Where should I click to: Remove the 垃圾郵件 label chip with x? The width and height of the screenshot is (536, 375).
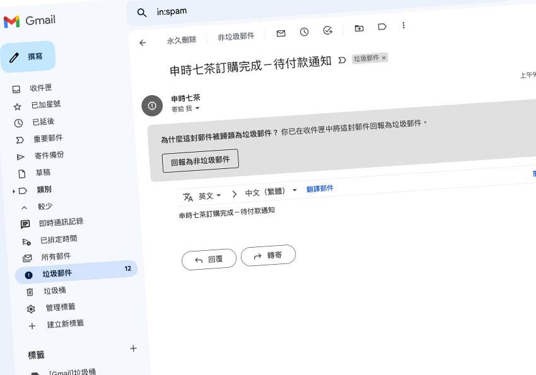(383, 57)
